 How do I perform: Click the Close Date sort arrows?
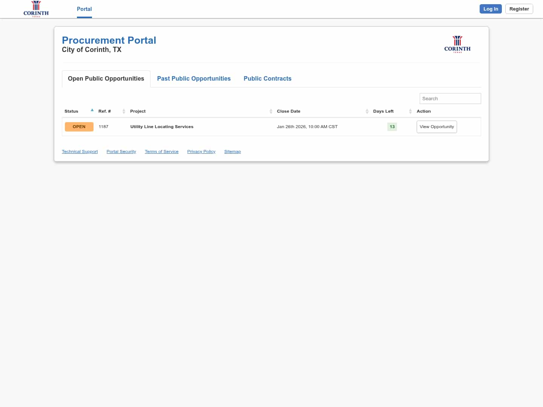click(x=367, y=111)
